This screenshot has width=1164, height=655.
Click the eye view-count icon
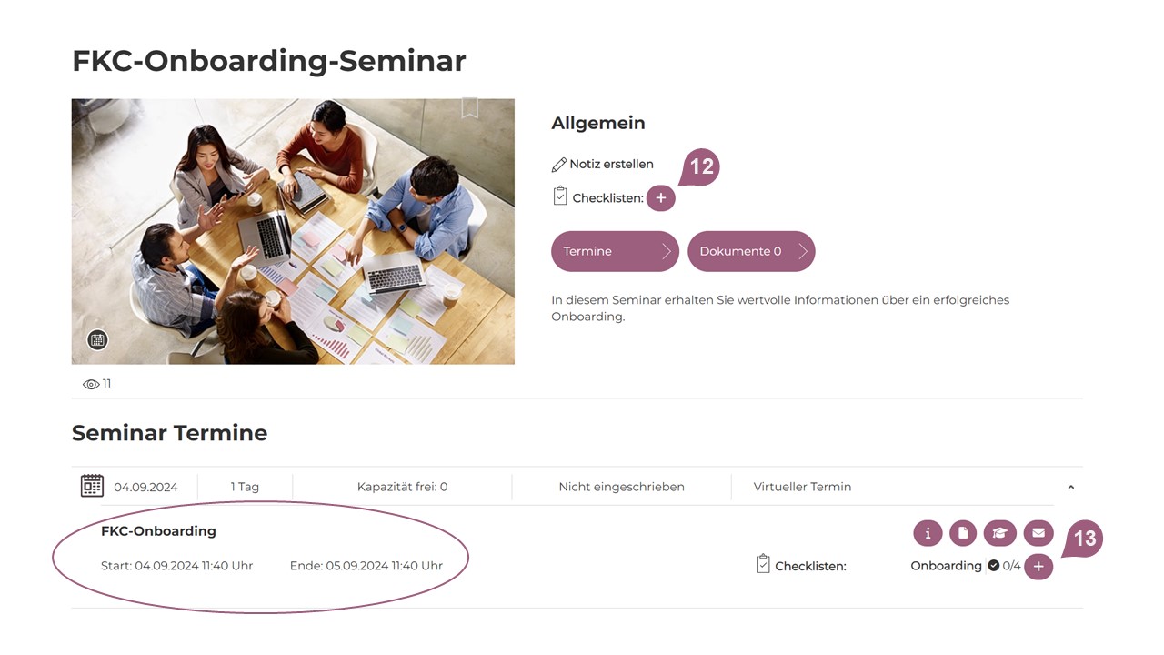click(x=91, y=384)
